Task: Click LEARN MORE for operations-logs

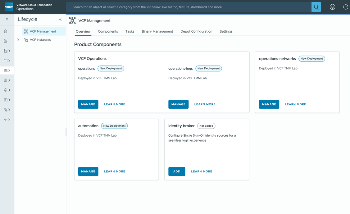Action: coord(205,104)
